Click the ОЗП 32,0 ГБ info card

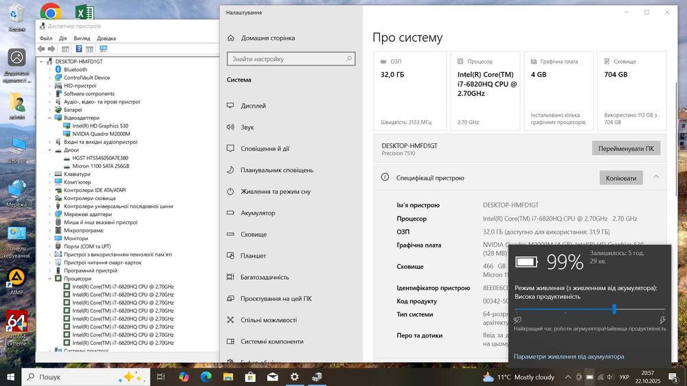pyautogui.click(x=410, y=91)
